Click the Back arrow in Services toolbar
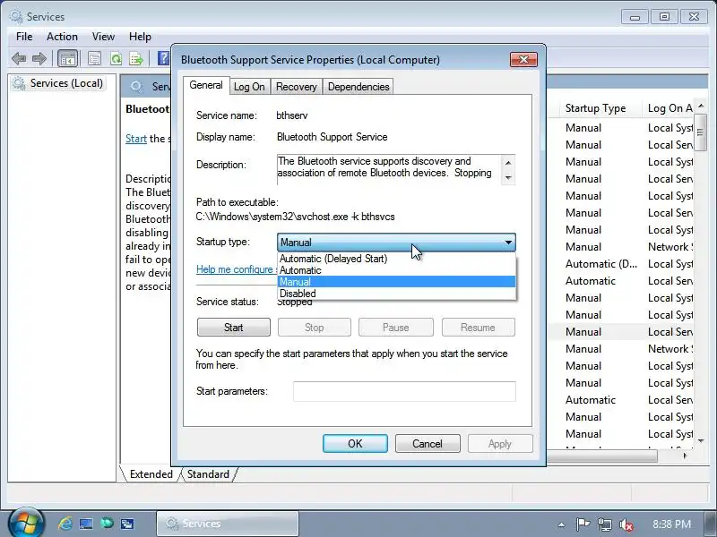717x537 pixels. 19,58
